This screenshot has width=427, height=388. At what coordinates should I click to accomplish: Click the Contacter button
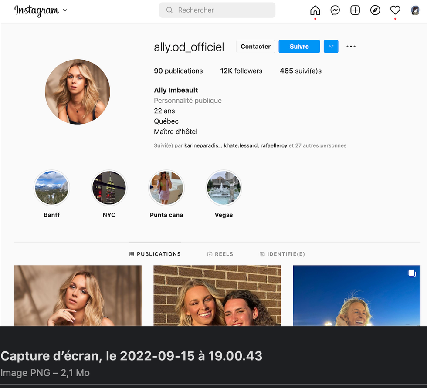255,47
